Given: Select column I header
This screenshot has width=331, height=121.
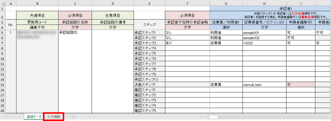Looking at the screenshot, I should pos(301,3).
